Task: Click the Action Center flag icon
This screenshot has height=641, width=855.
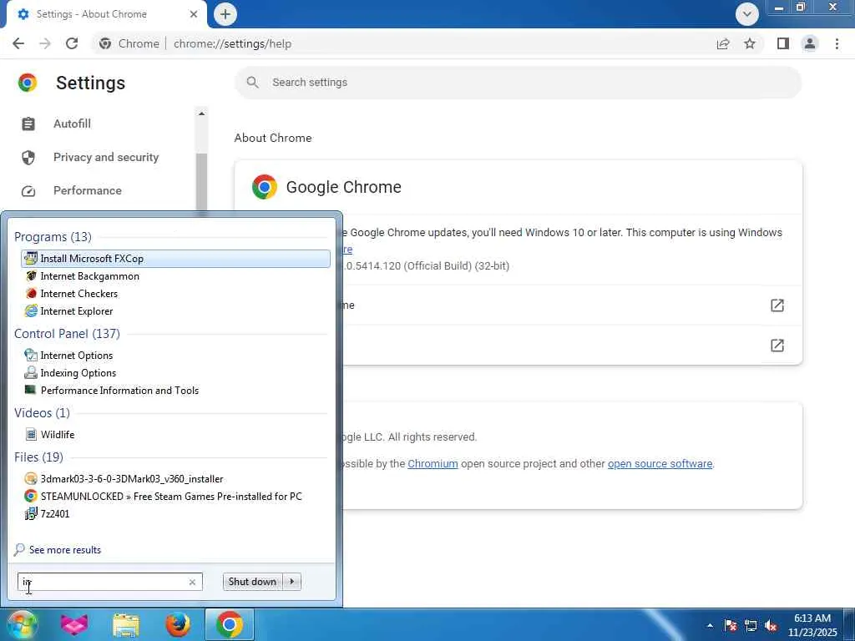Action: pyautogui.click(x=731, y=625)
